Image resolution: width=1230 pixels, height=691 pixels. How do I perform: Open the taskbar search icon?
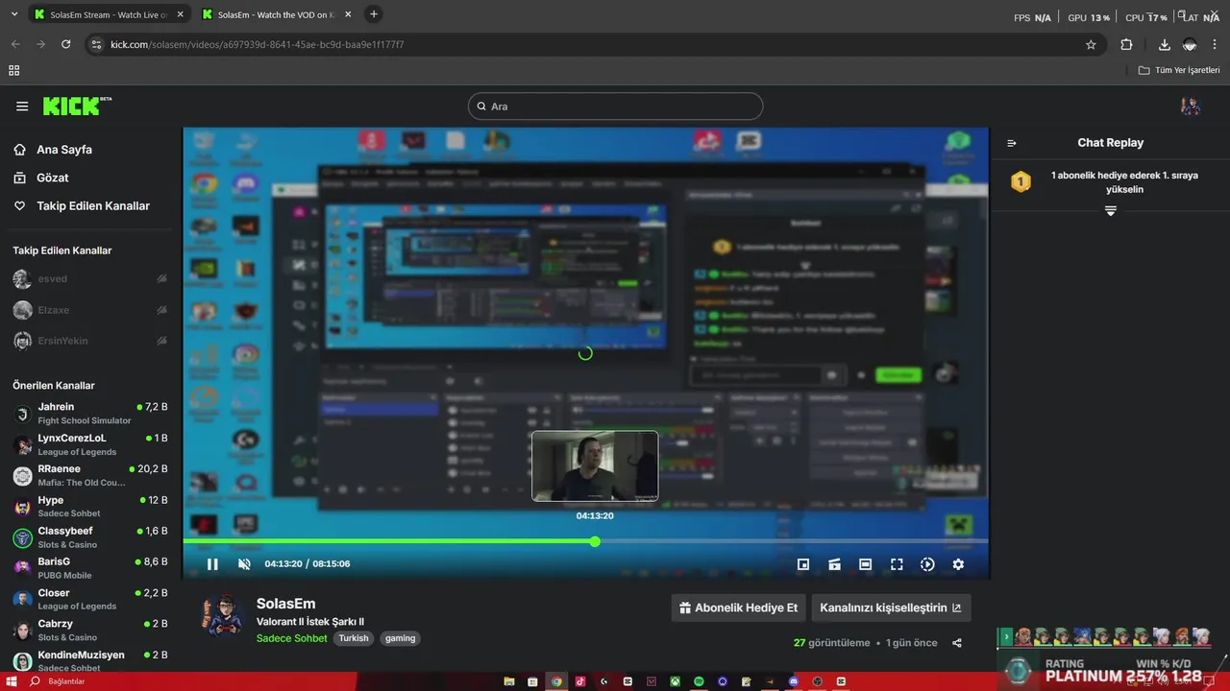(36, 681)
